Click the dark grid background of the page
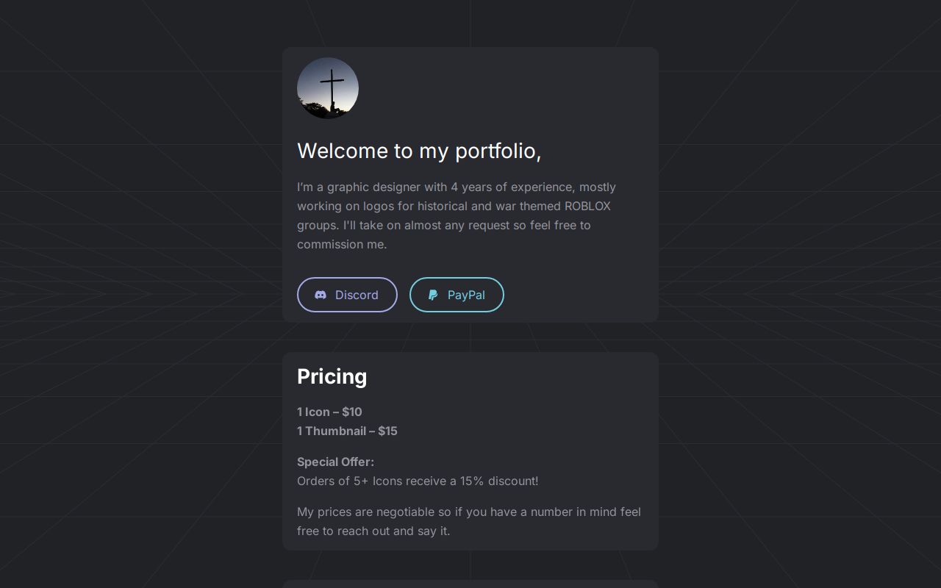This screenshot has height=588, width=941. (x=110, y=294)
